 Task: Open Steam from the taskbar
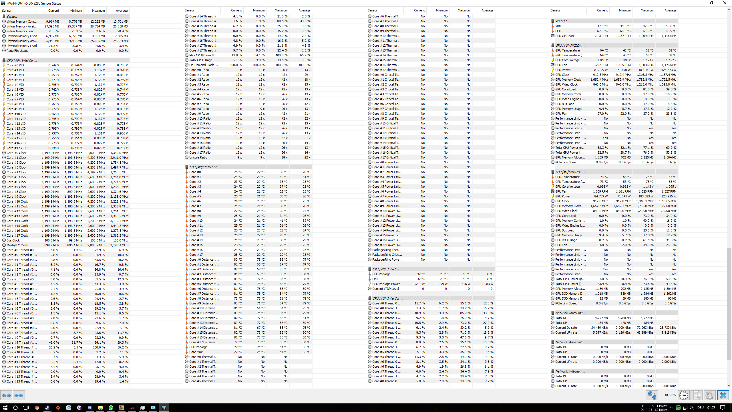click(47, 408)
